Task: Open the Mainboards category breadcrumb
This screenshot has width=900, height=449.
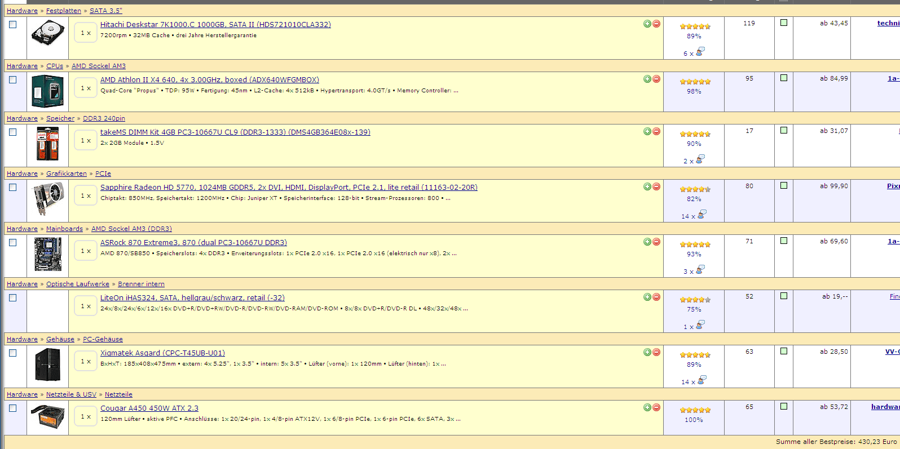Action: click(x=64, y=229)
